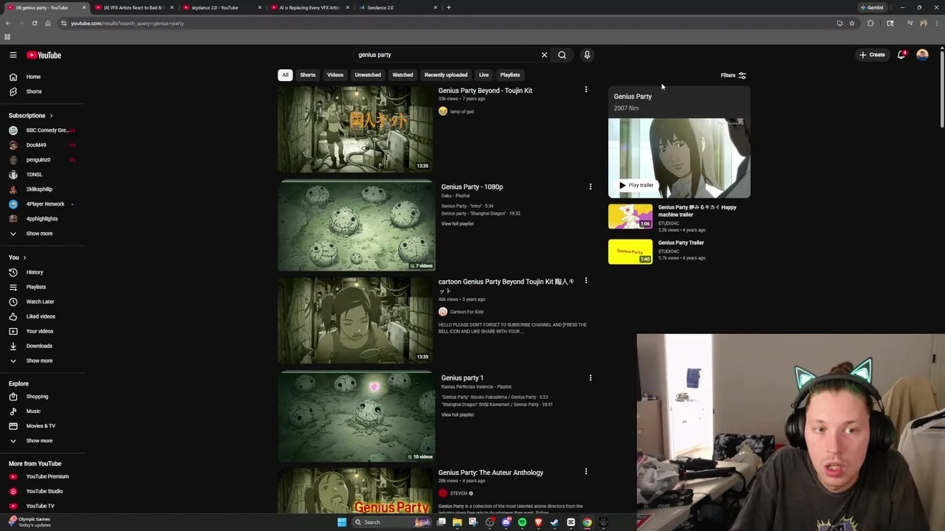The height and width of the screenshot is (531, 945).
Task: Open options for The Auteur Anthology video
Action: coord(586,472)
